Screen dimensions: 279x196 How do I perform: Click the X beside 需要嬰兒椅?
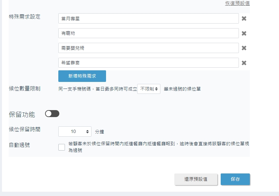[244, 48]
